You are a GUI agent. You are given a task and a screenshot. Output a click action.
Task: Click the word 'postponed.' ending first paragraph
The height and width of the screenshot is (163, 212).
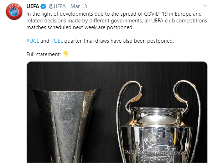click(120, 27)
